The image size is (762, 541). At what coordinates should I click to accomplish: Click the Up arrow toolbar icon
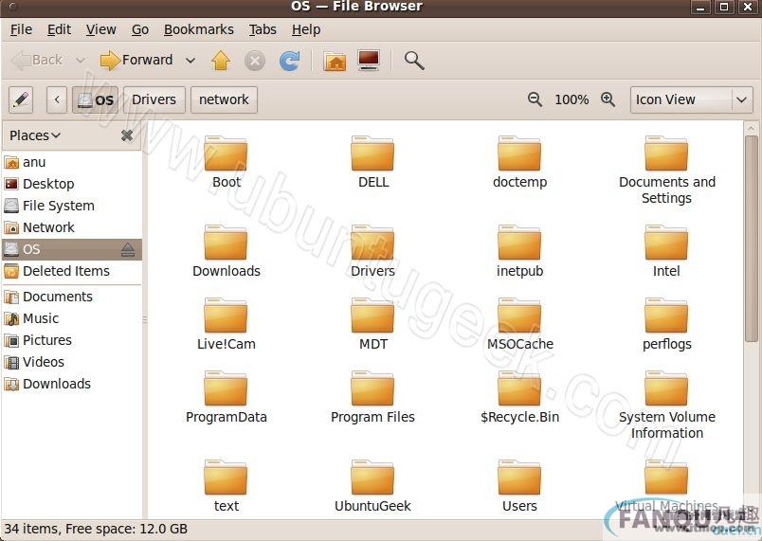(221, 61)
